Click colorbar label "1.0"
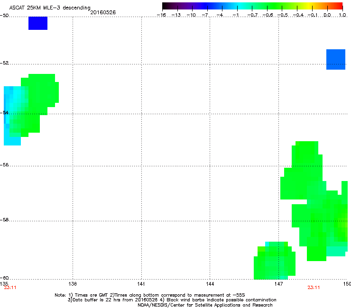The image size is (351, 308). coord(342,15)
